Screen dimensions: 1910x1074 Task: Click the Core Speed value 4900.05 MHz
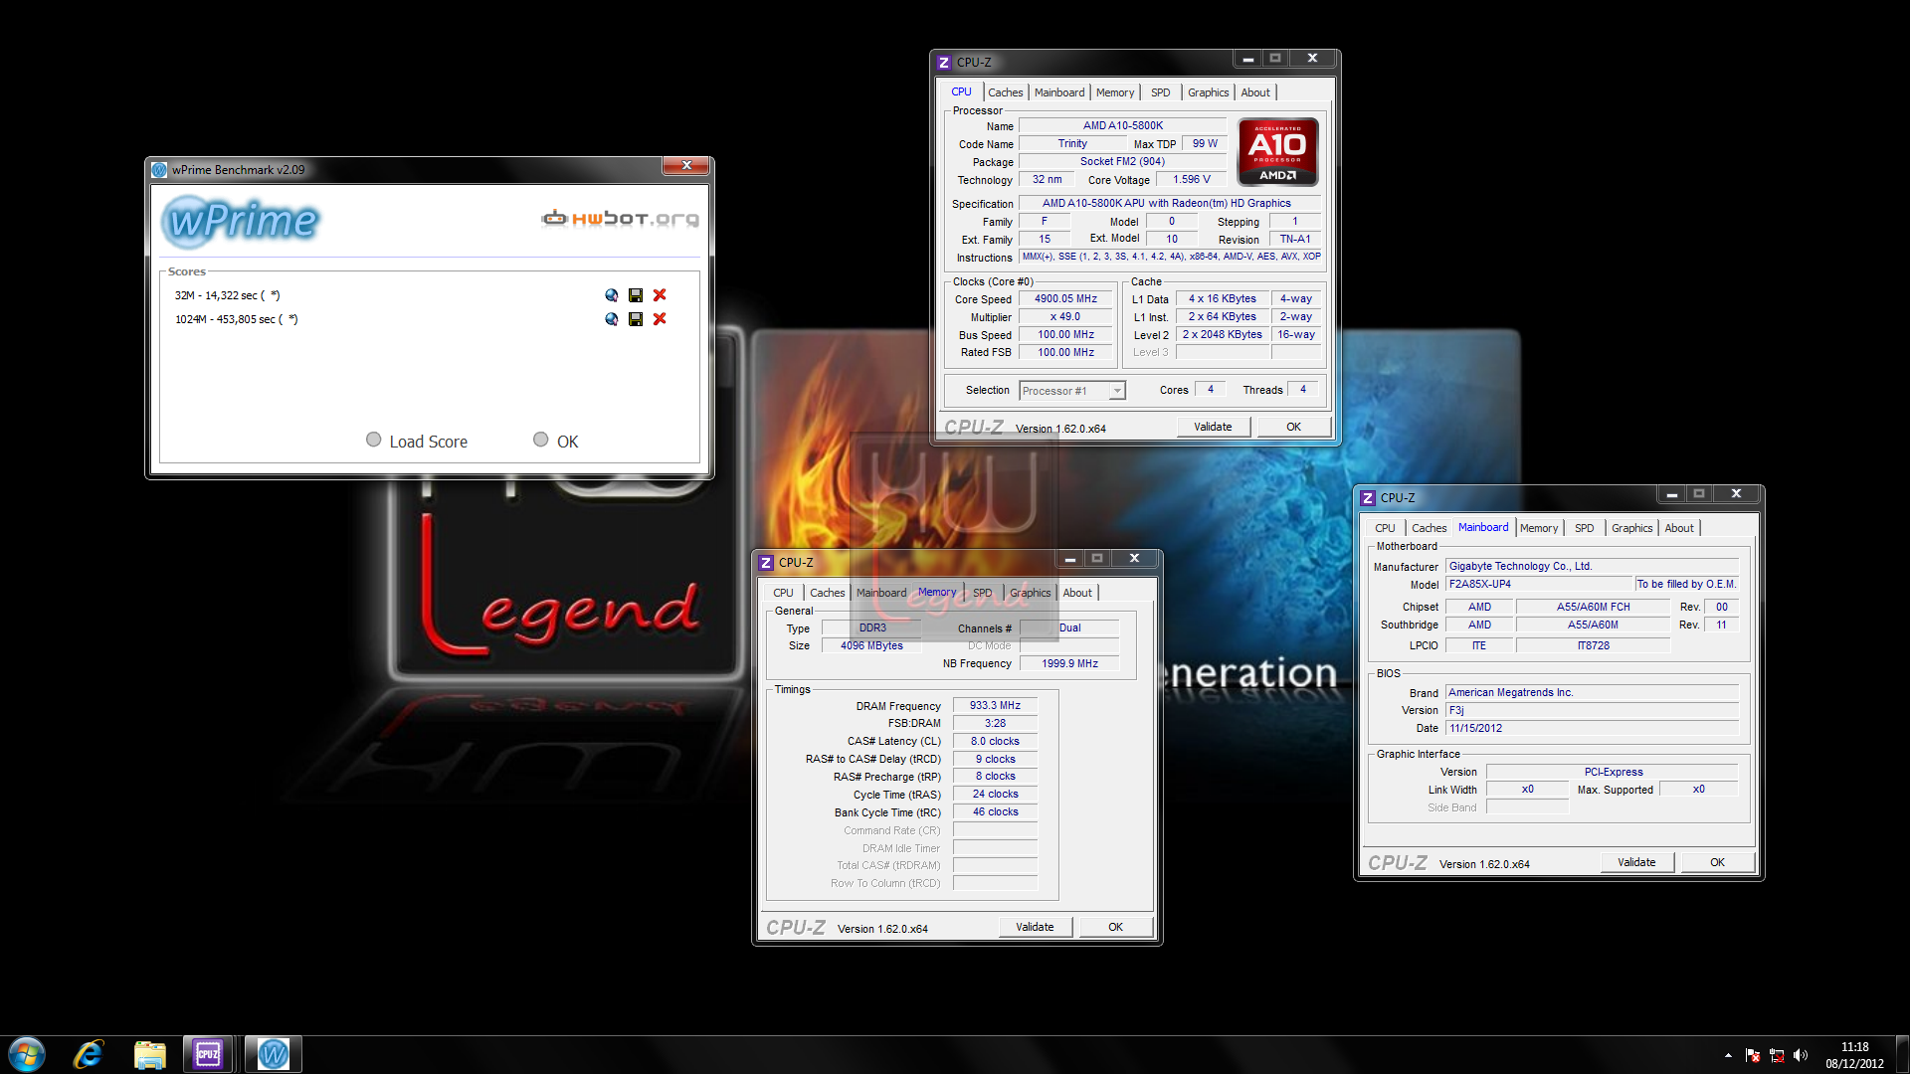(1065, 299)
